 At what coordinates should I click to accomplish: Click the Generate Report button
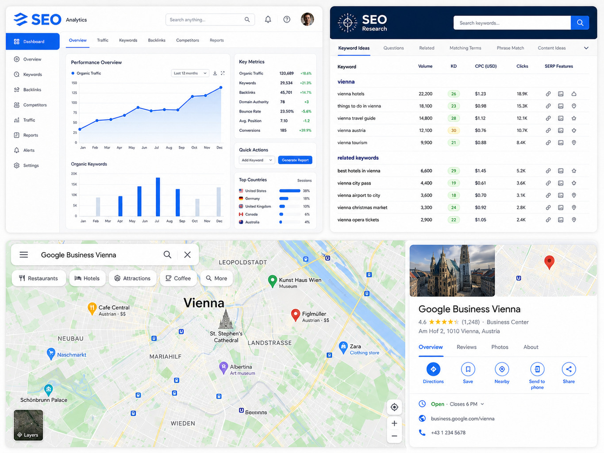295,160
